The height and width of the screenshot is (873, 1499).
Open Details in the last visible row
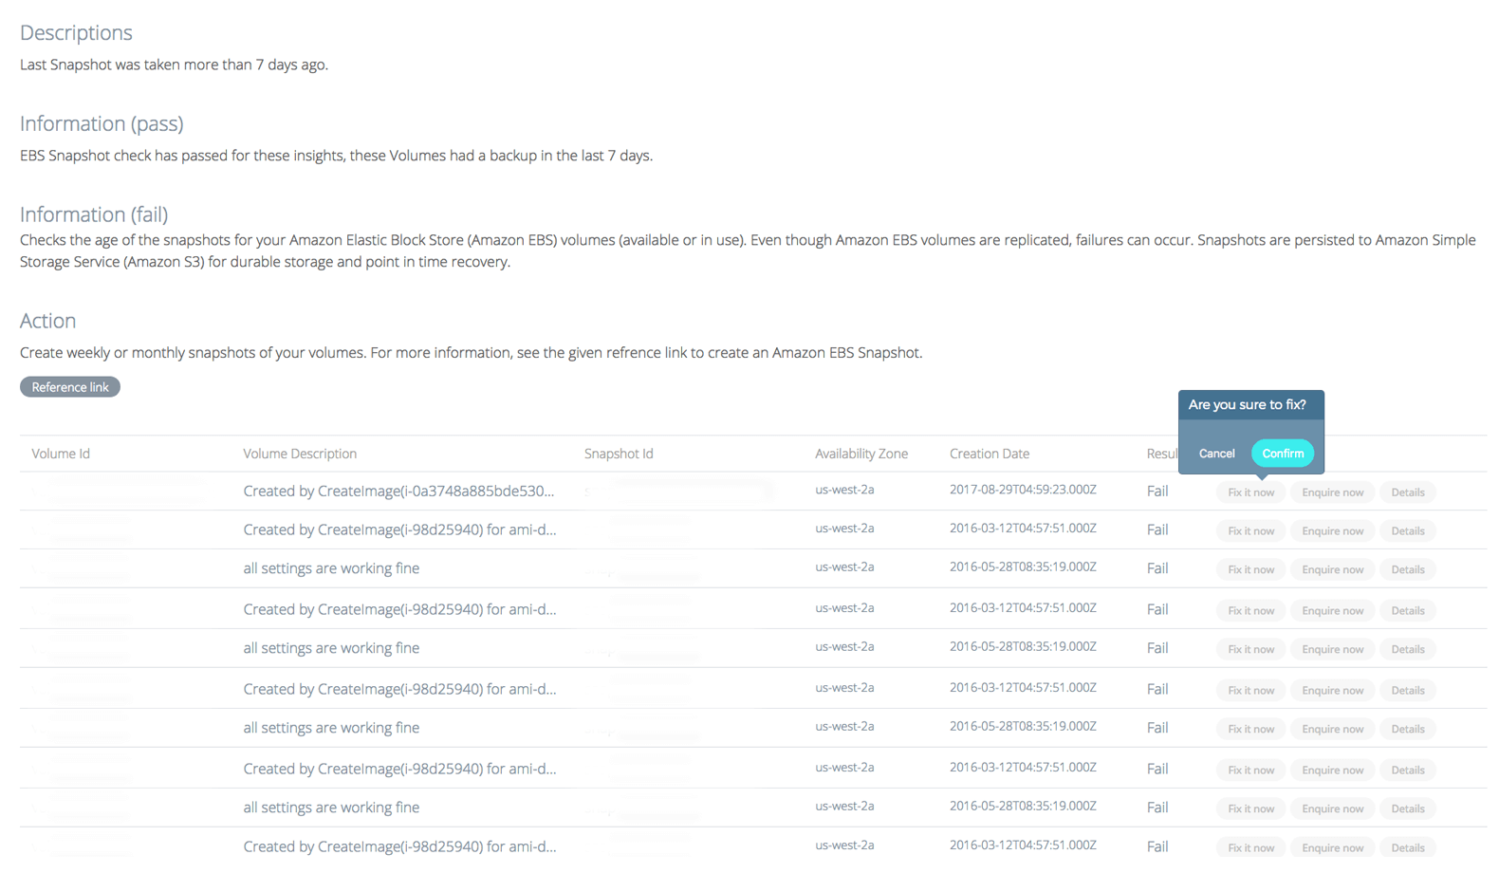(1407, 847)
